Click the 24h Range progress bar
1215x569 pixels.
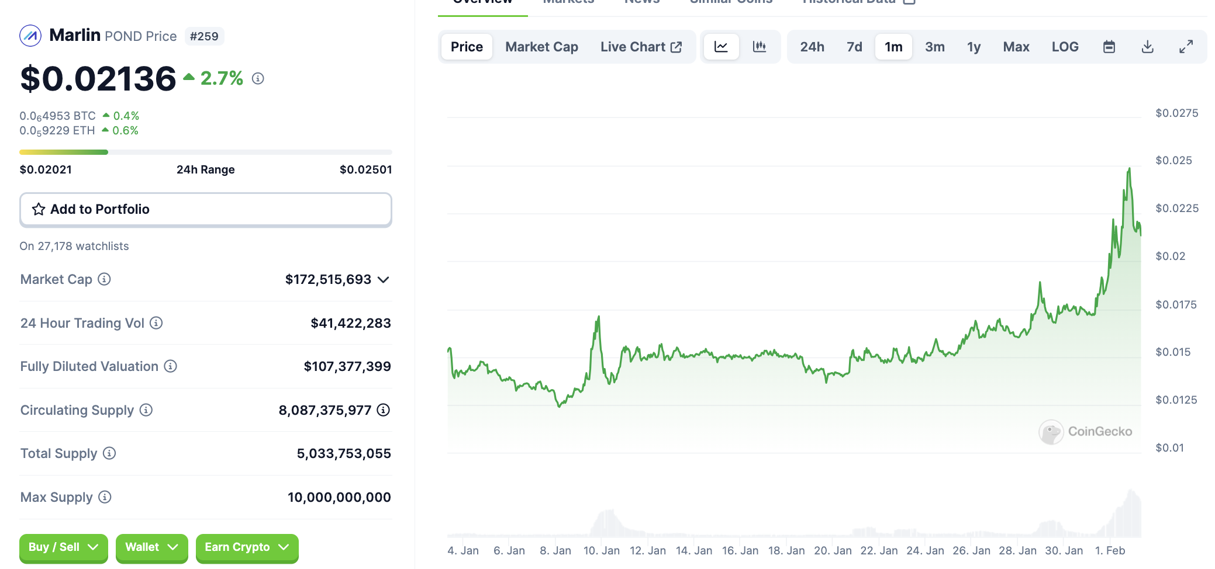coord(205,152)
